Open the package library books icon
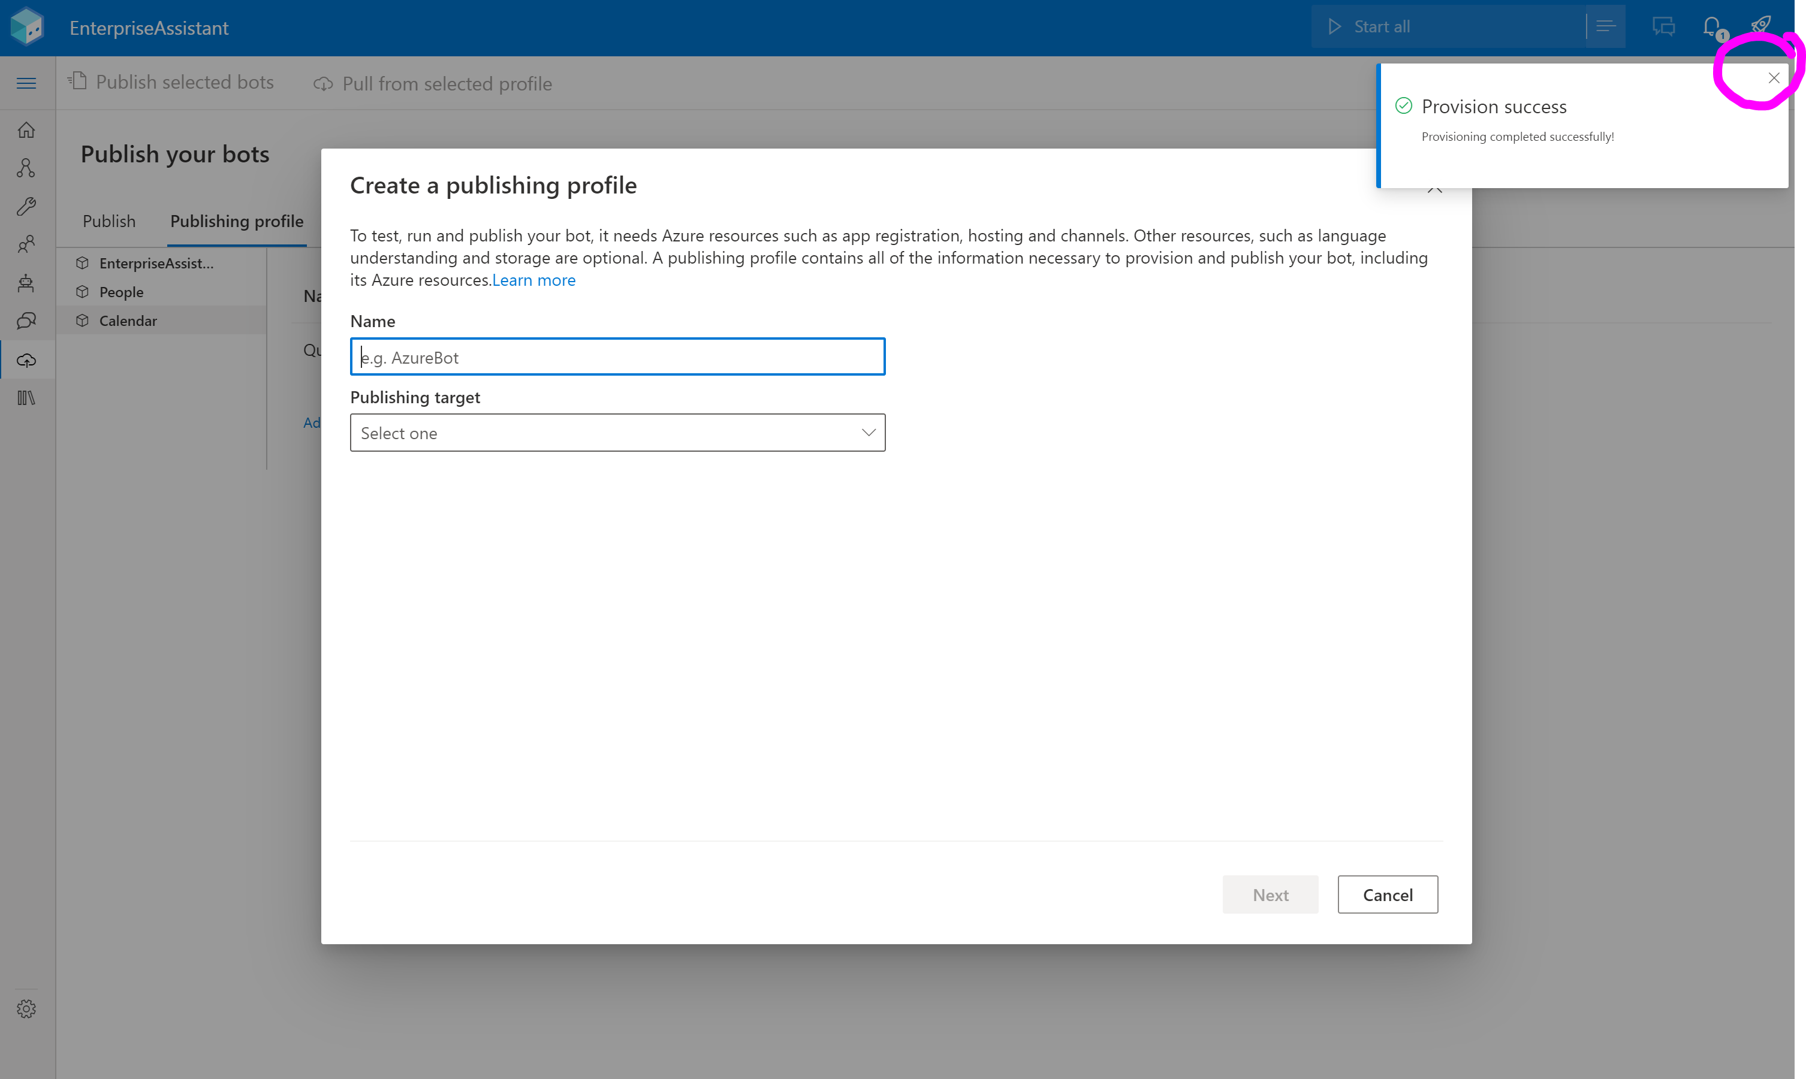 point(26,398)
